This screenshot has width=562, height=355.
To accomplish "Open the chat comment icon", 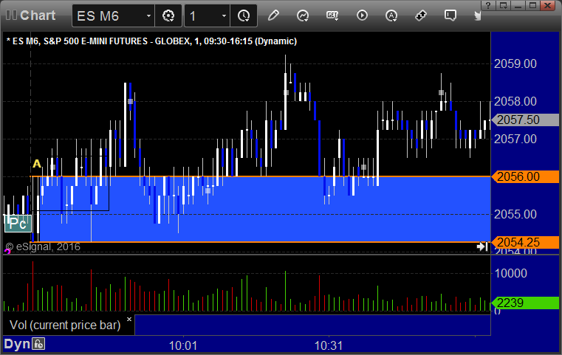I will (450, 15).
